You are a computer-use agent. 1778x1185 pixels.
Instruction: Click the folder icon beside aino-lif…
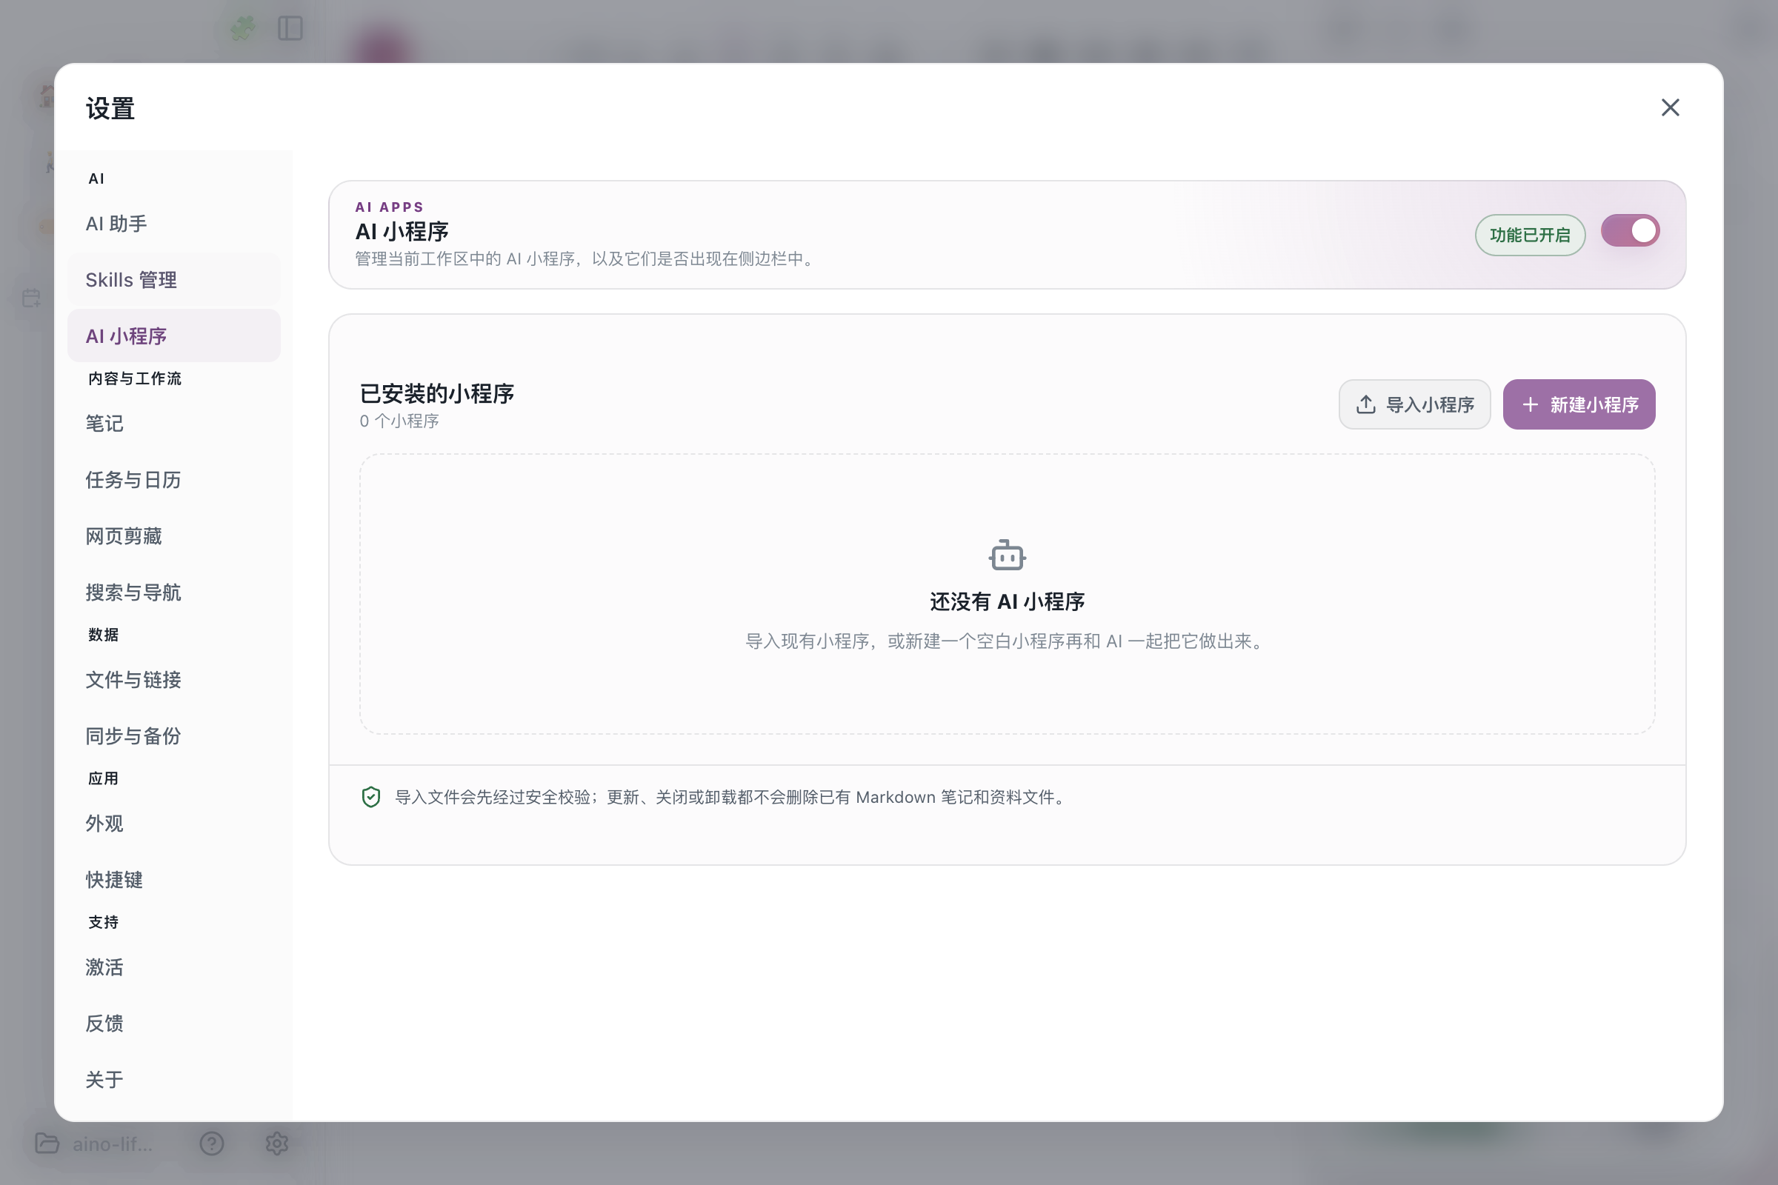(x=47, y=1144)
